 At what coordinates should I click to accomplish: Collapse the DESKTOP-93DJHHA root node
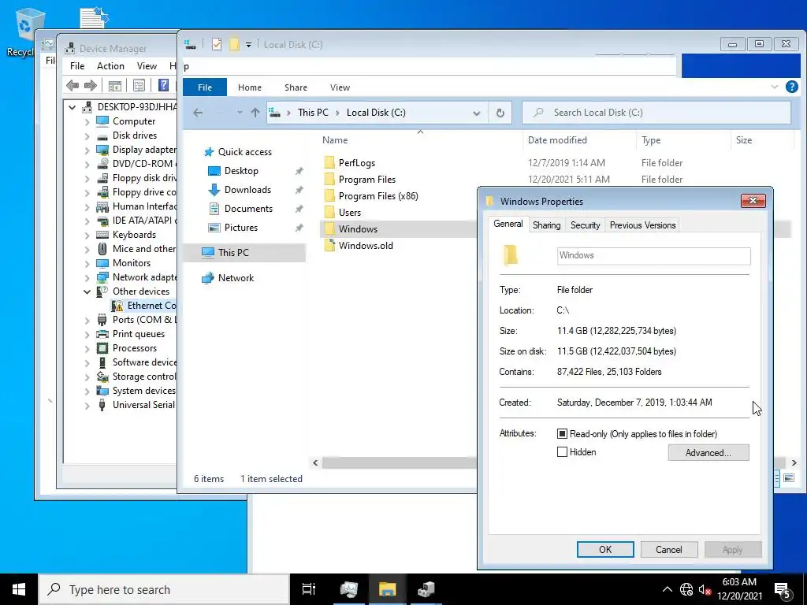pos(72,107)
